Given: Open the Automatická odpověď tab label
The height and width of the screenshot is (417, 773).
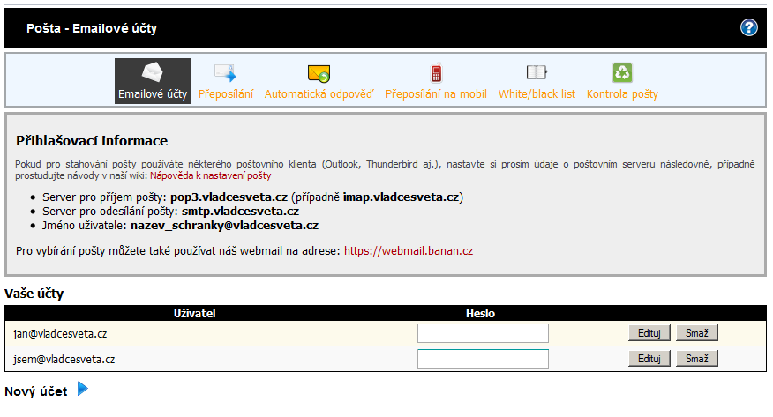Looking at the screenshot, I should click(x=319, y=94).
